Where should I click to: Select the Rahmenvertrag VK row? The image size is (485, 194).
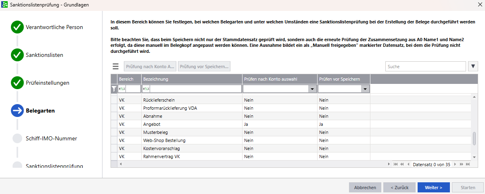[291, 156]
